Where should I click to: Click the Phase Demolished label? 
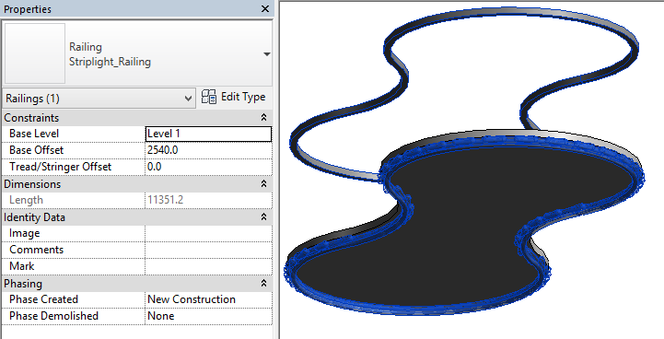[53, 316]
